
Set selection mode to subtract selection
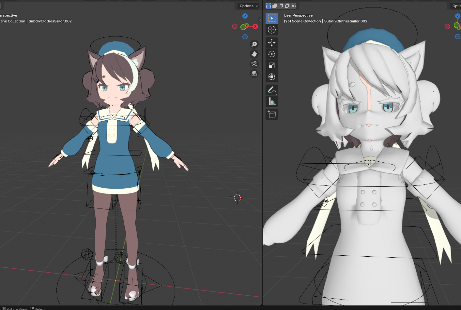[281, 6]
